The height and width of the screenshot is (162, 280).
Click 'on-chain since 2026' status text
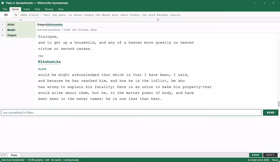tap(258, 160)
